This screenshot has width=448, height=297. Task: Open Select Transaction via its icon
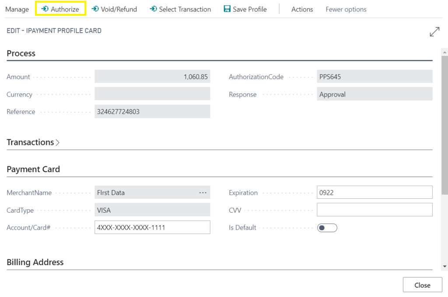(x=153, y=9)
